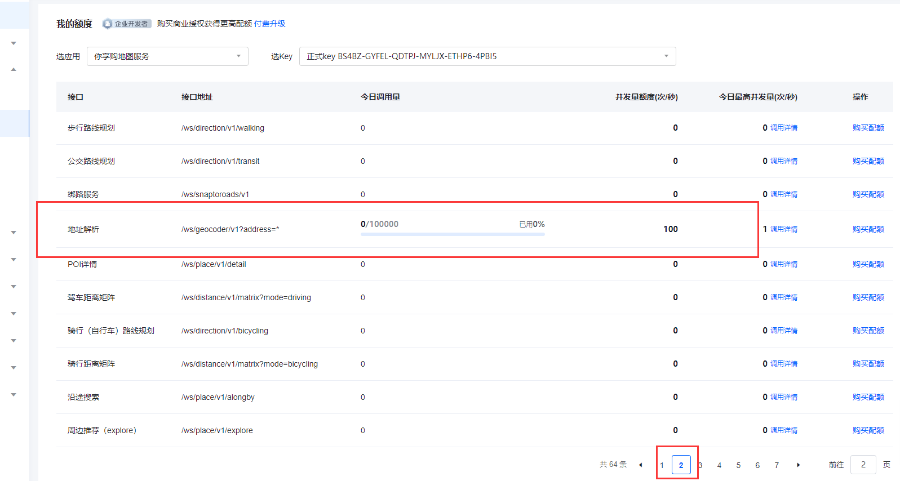This screenshot has height=481, width=900.
Task: Expand the topmost sidebar down chevron
Action: (x=14, y=43)
